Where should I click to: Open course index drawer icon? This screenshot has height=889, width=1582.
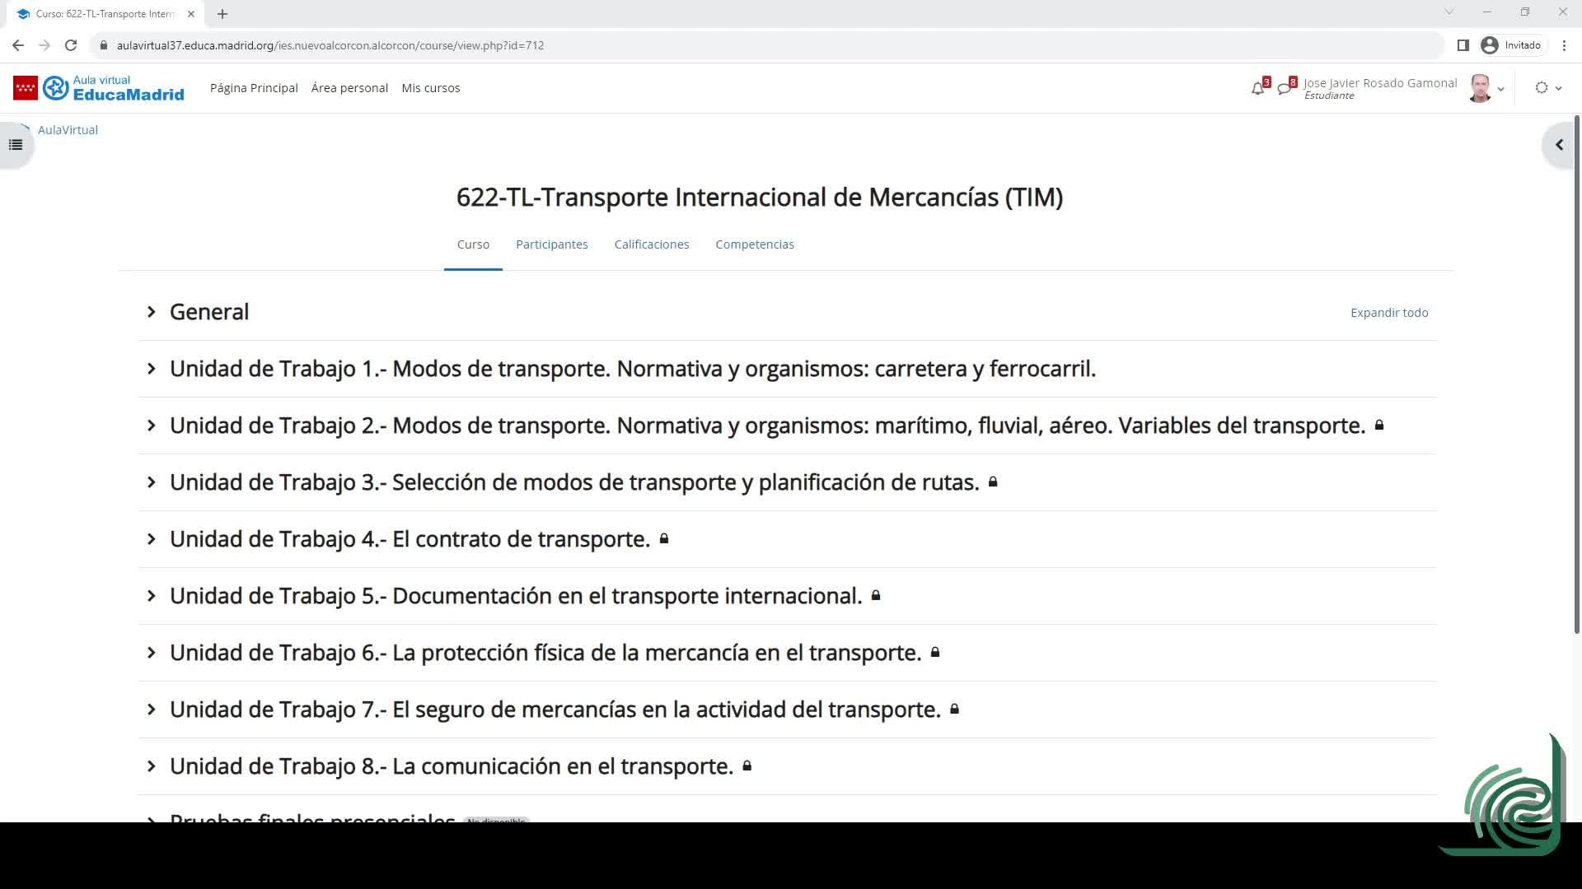(x=16, y=145)
